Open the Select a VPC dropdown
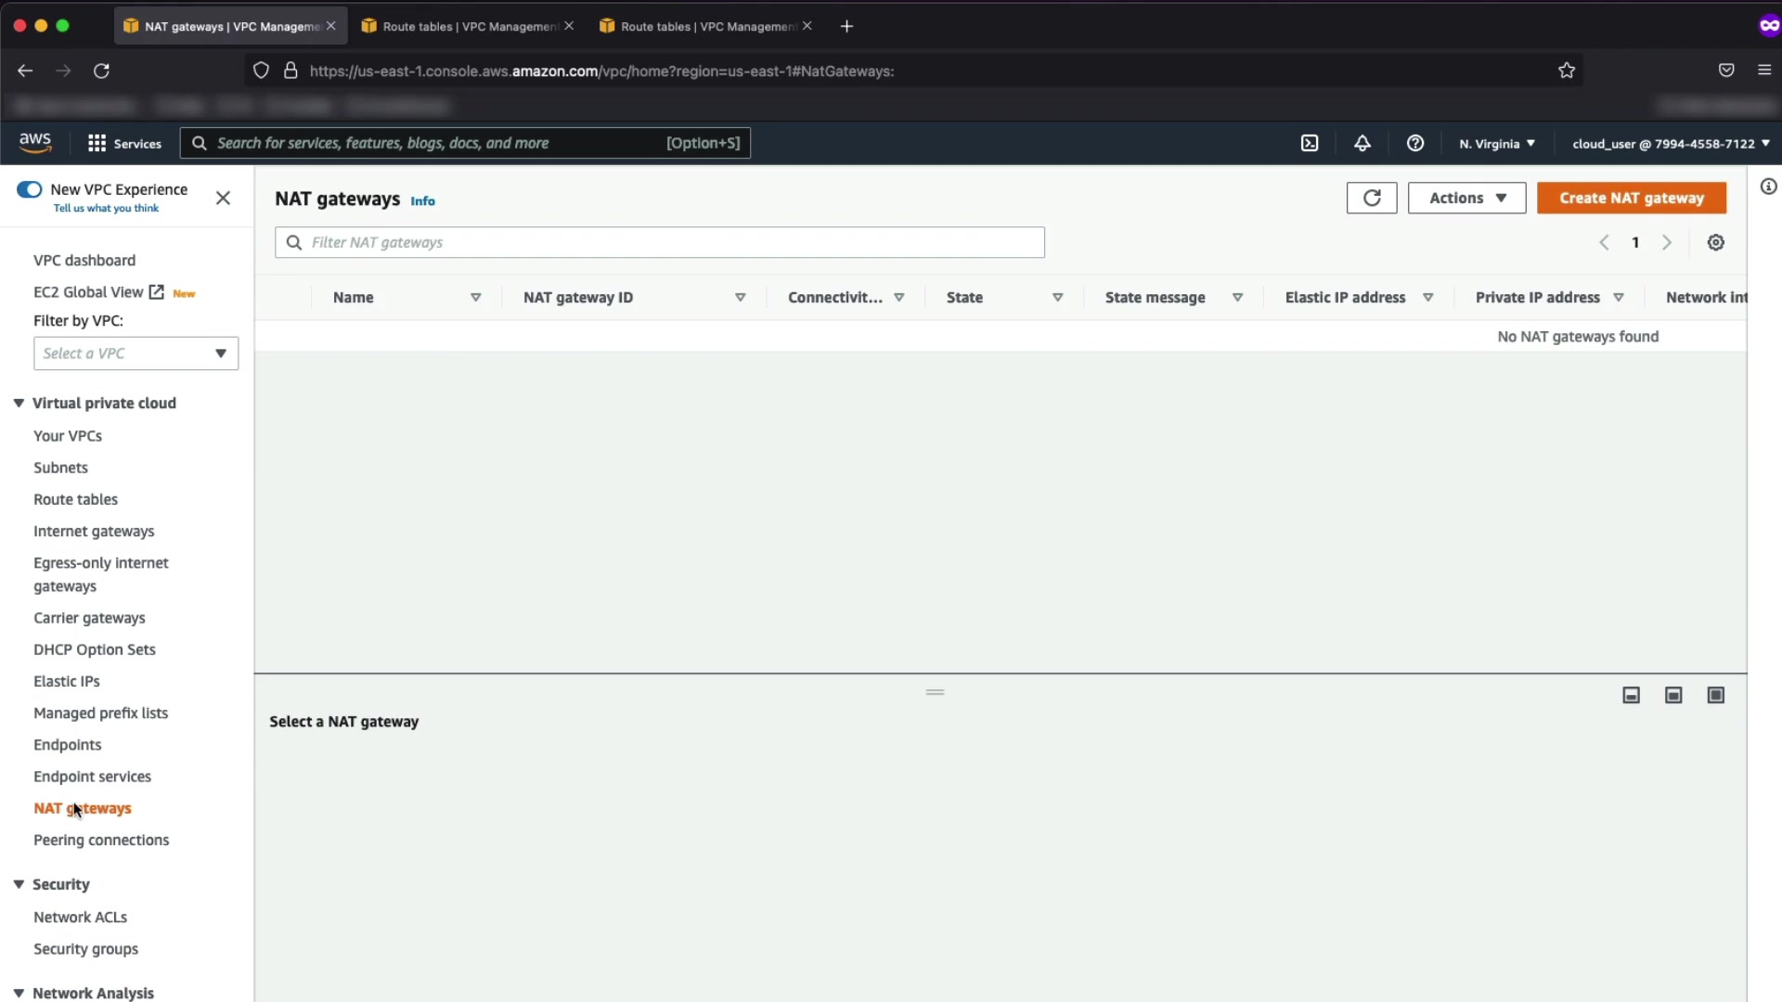Screen dimensions: 1782x1002 click(x=136, y=353)
